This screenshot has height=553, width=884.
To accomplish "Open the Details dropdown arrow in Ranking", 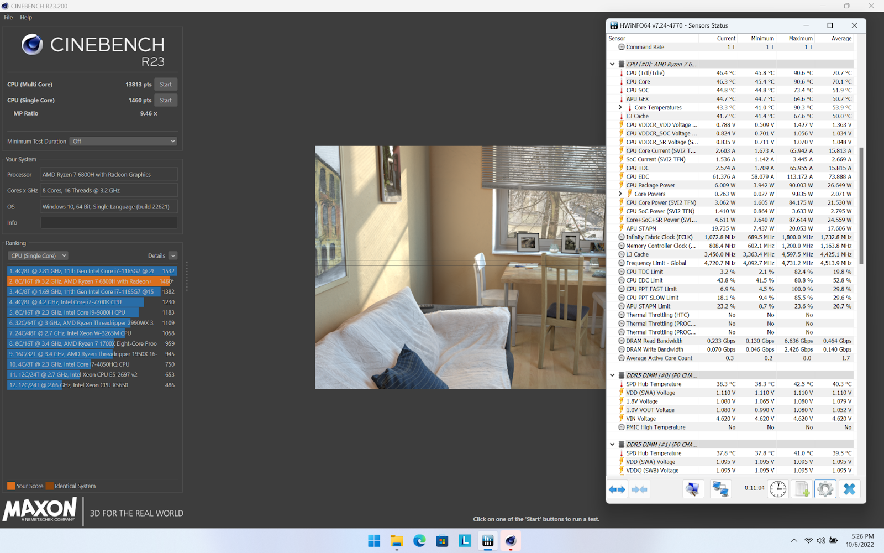I will pyautogui.click(x=173, y=255).
